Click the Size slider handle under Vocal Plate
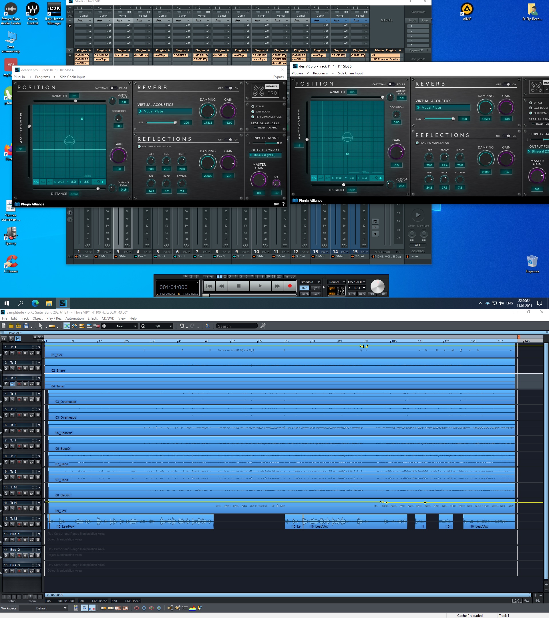This screenshot has width=549, height=618. pos(175,122)
